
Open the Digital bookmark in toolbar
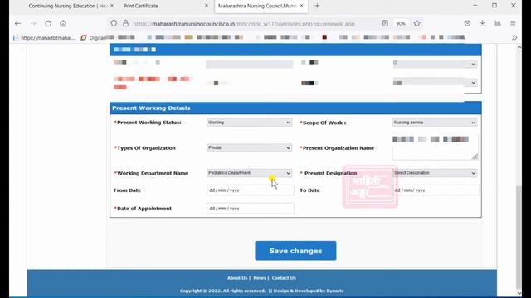click(94, 37)
